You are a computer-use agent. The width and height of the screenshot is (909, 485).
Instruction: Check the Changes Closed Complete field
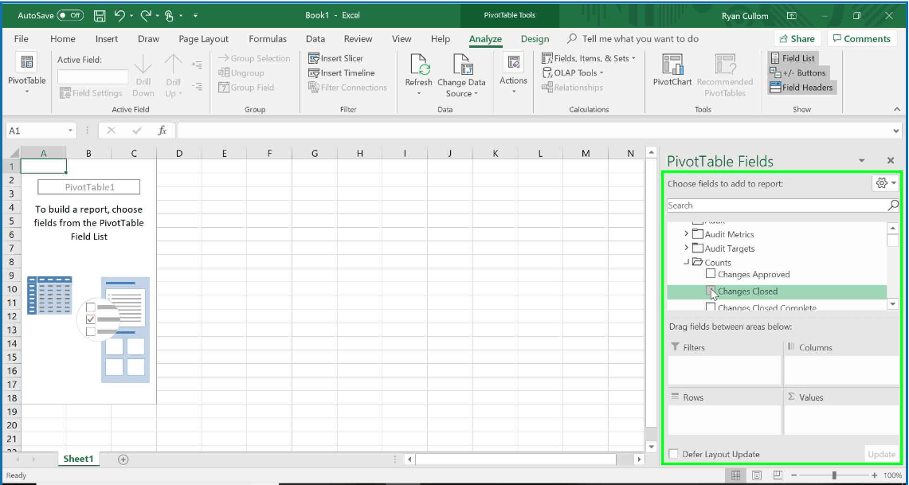pos(710,307)
